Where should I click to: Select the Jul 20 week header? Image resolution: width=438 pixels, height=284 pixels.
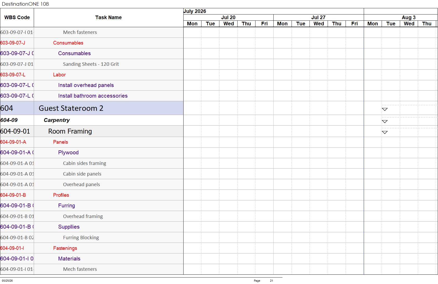pyautogui.click(x=228, y=17)
